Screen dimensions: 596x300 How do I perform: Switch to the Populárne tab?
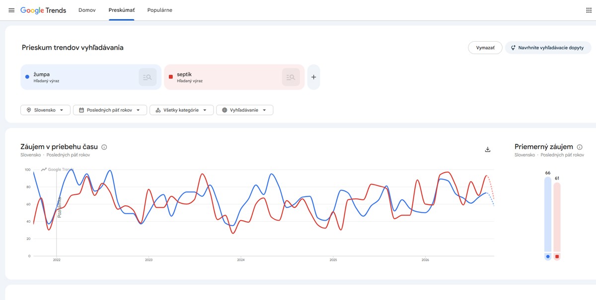(160, 10)
